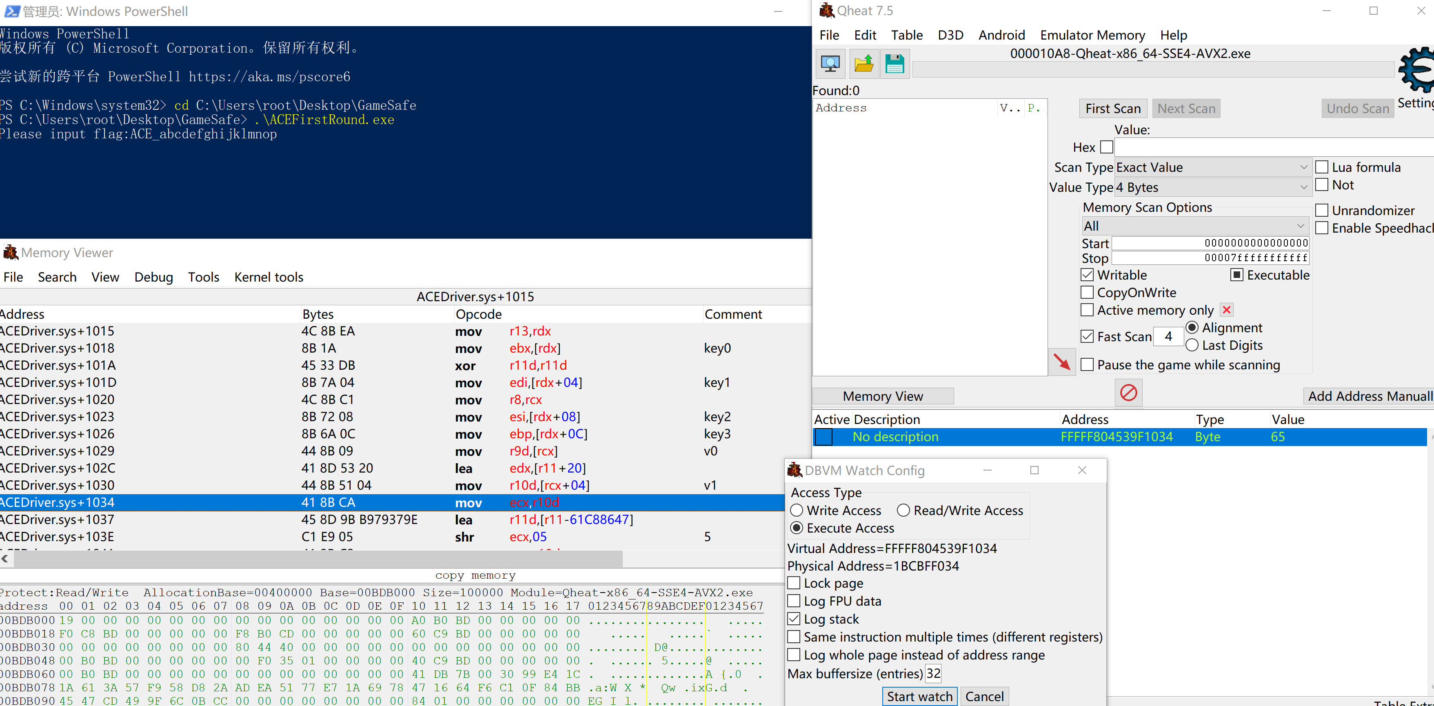Click the save floppy disk icon
Image resolution: width=1434 pixels, height=706 pixels.
895,64
